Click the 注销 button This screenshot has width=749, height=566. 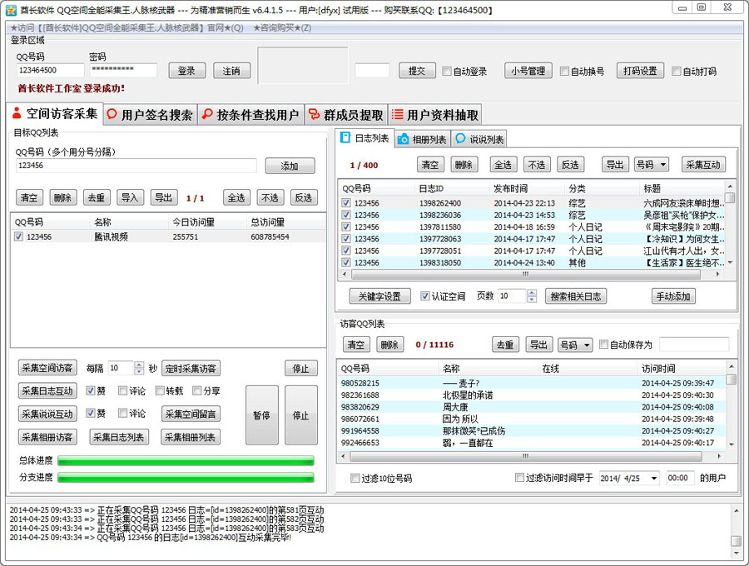[231, 71]
